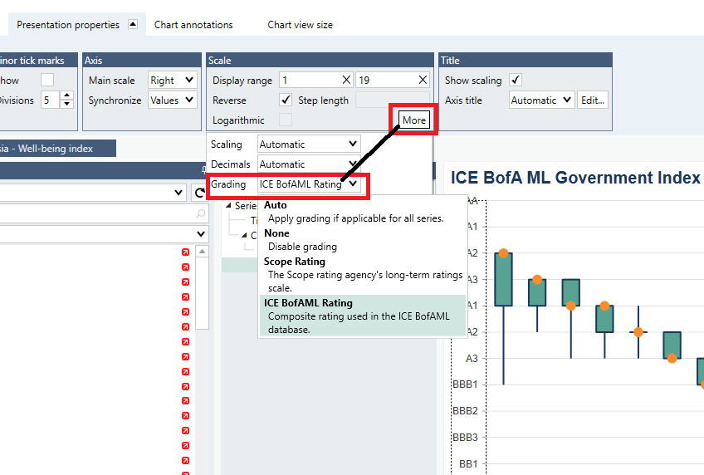The height and width of the screenshot is (475, 704).
Task: Edit Display range maximum field
Action: [x=386, y=81]
